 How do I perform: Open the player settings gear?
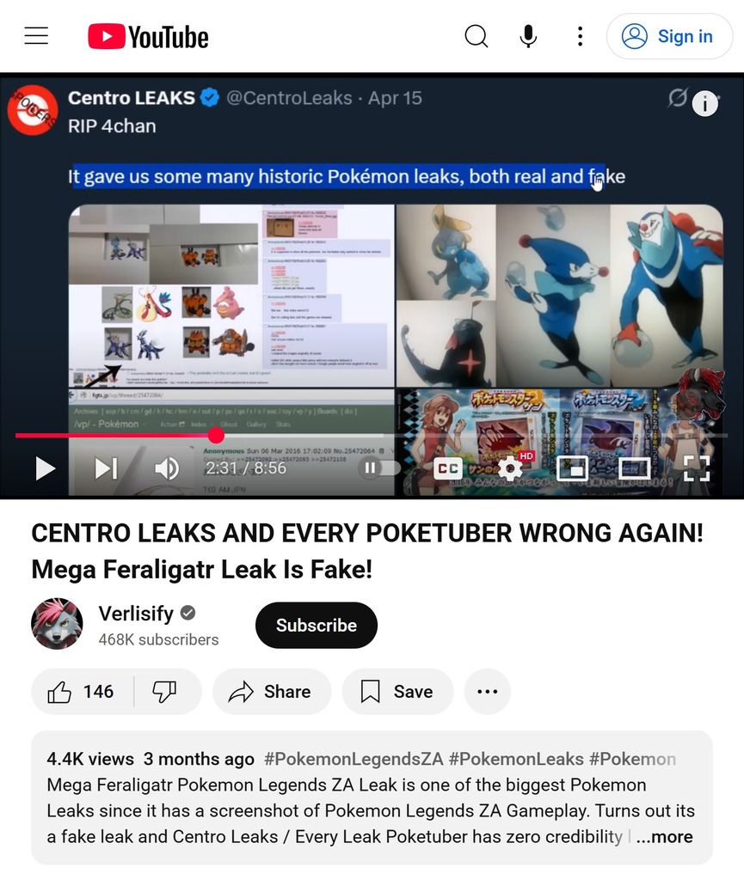510,468
